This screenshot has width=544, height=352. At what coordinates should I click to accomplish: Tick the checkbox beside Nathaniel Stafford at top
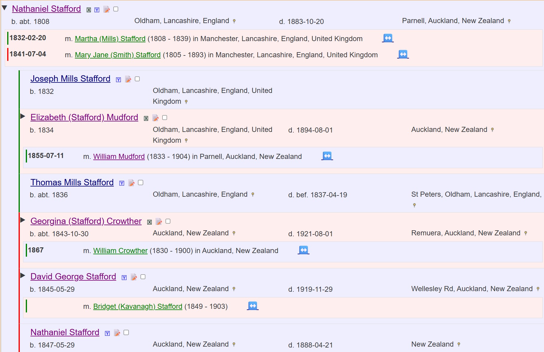pos(116,9)
